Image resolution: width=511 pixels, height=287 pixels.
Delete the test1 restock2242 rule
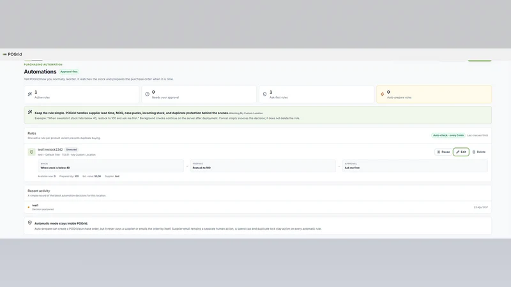coord(479,152)
